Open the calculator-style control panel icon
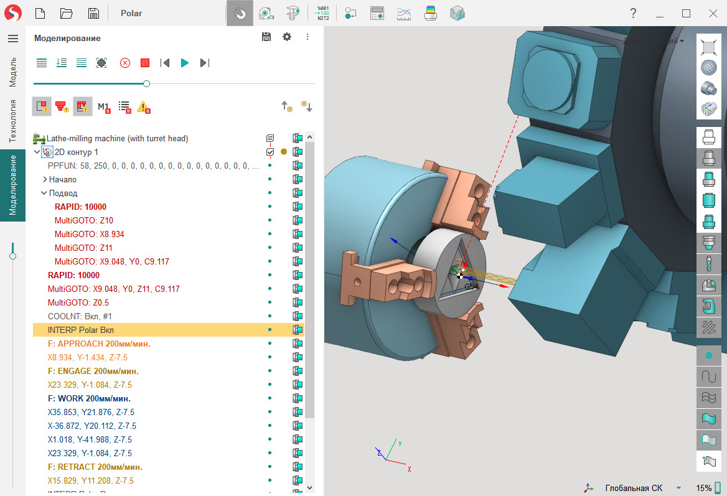 tap(377, 13)
